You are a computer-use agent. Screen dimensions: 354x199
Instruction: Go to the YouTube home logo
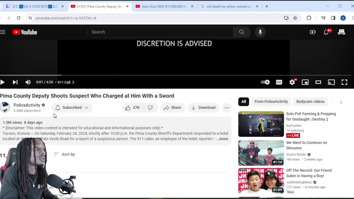pos(25,32)
